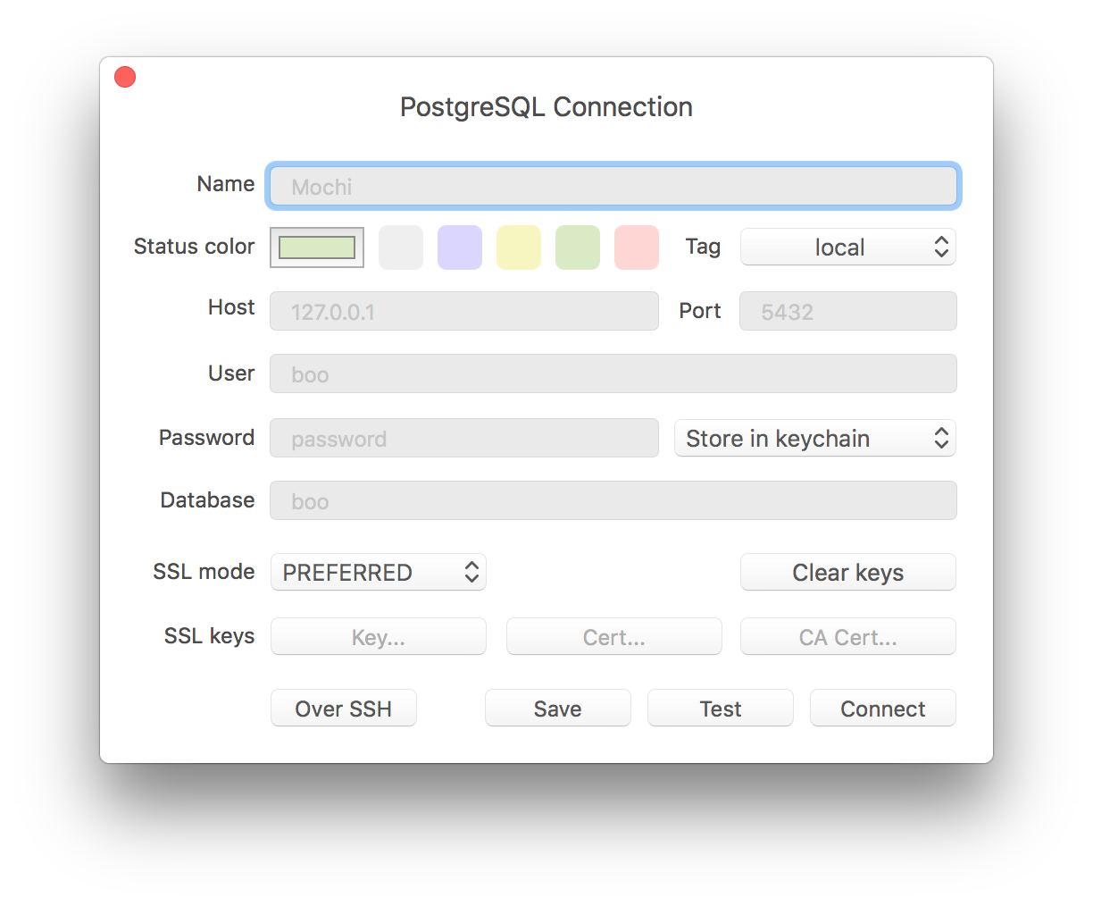Open the Store in keychain dropdown
The image size is (1093, 906).
(814, 439)
